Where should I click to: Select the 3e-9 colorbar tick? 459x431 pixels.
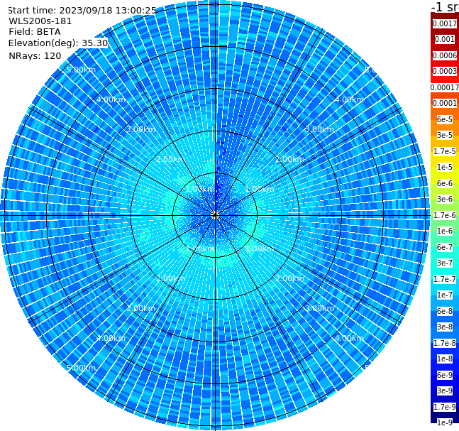tap(445, 391)
